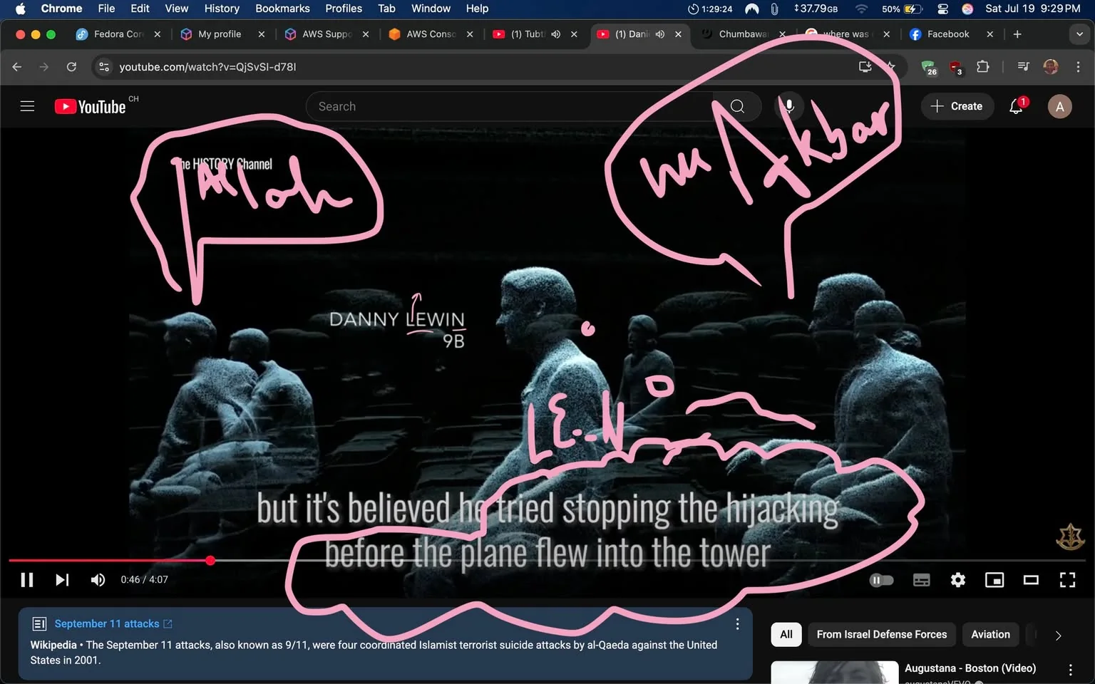Open the battery status menu

point(903,9)
